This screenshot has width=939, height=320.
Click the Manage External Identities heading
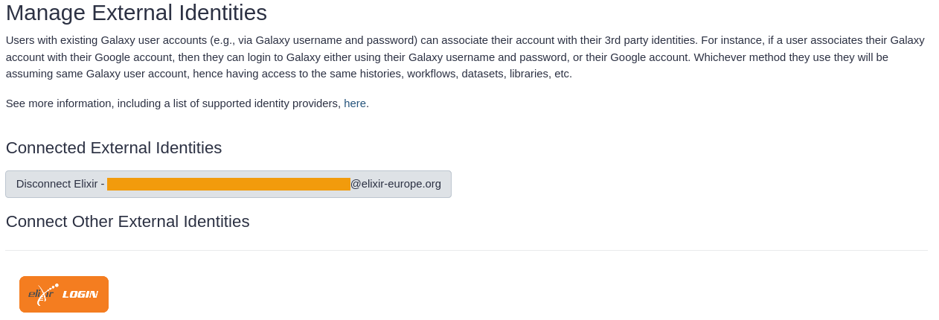[136, 13]
